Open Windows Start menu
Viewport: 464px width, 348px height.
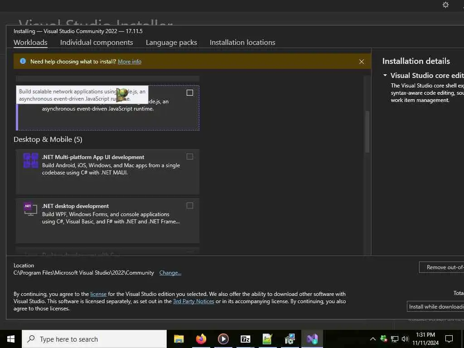(x=11, y=339)
